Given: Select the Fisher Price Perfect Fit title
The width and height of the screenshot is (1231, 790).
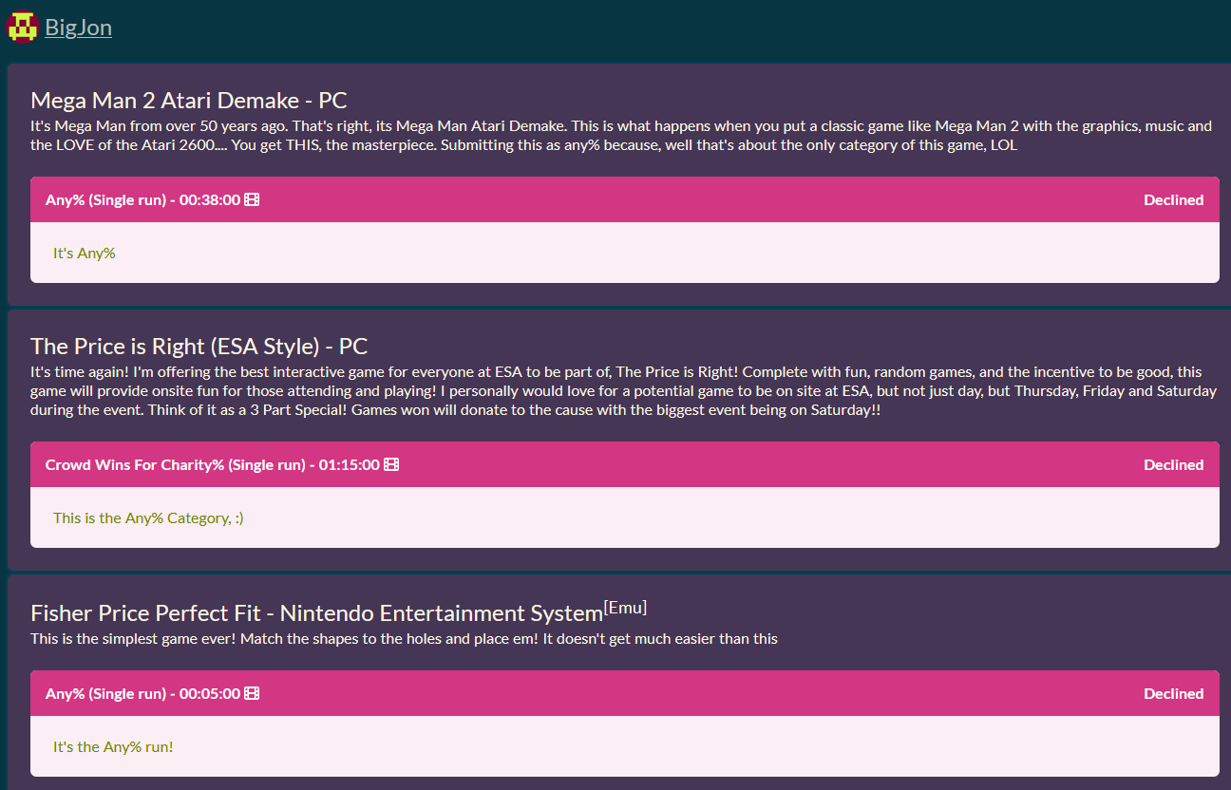Looking at the screenshot, I should pos(316,613).
